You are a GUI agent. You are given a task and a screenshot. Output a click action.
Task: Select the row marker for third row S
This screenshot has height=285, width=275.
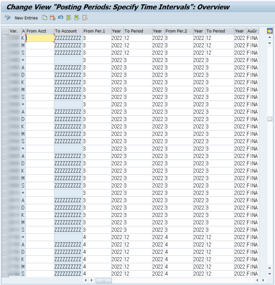point(5,53)
